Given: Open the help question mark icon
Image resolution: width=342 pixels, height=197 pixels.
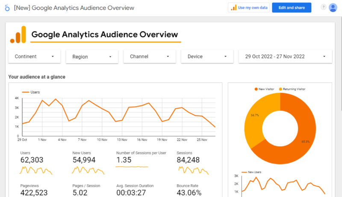Looking at the screenshot, I should pos(323,7).
